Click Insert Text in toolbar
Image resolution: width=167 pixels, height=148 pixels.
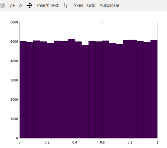(48, 5)
